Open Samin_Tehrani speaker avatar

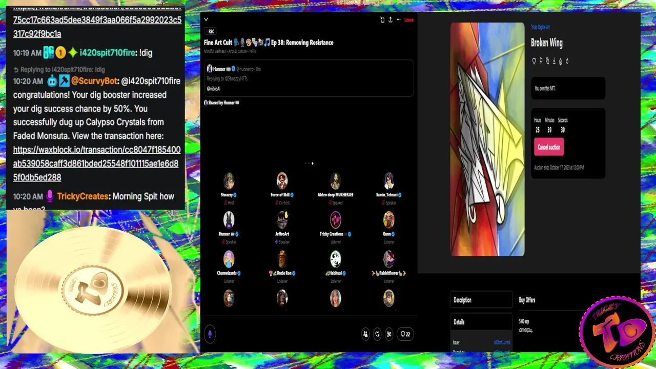(388, 181)
